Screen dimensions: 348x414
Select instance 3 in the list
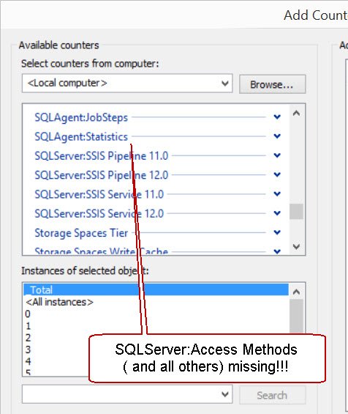28,350
